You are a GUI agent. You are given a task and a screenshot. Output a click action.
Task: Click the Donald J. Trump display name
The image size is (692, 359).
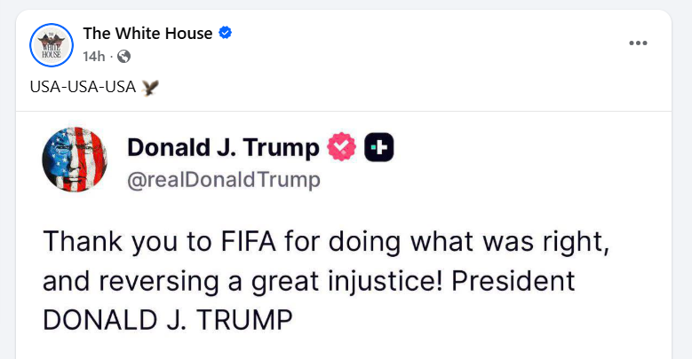(x=223, y=147)
